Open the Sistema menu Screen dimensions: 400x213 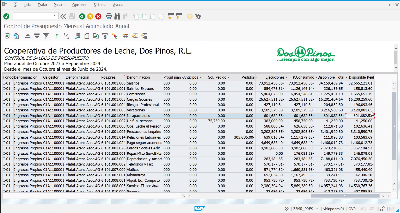coord(100,5)
